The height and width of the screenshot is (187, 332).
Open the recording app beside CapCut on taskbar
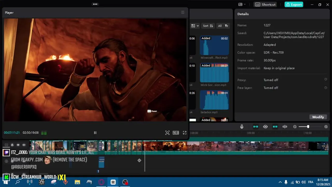pos(125,182)
